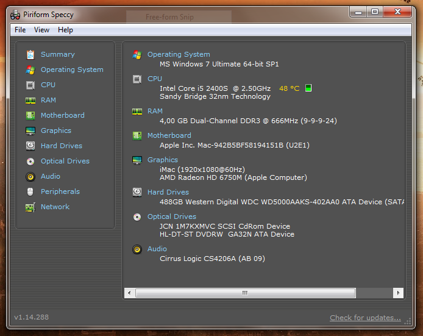Click the horizontal scrollbar thumb
The image size is (423, 336).
point(244,293)
